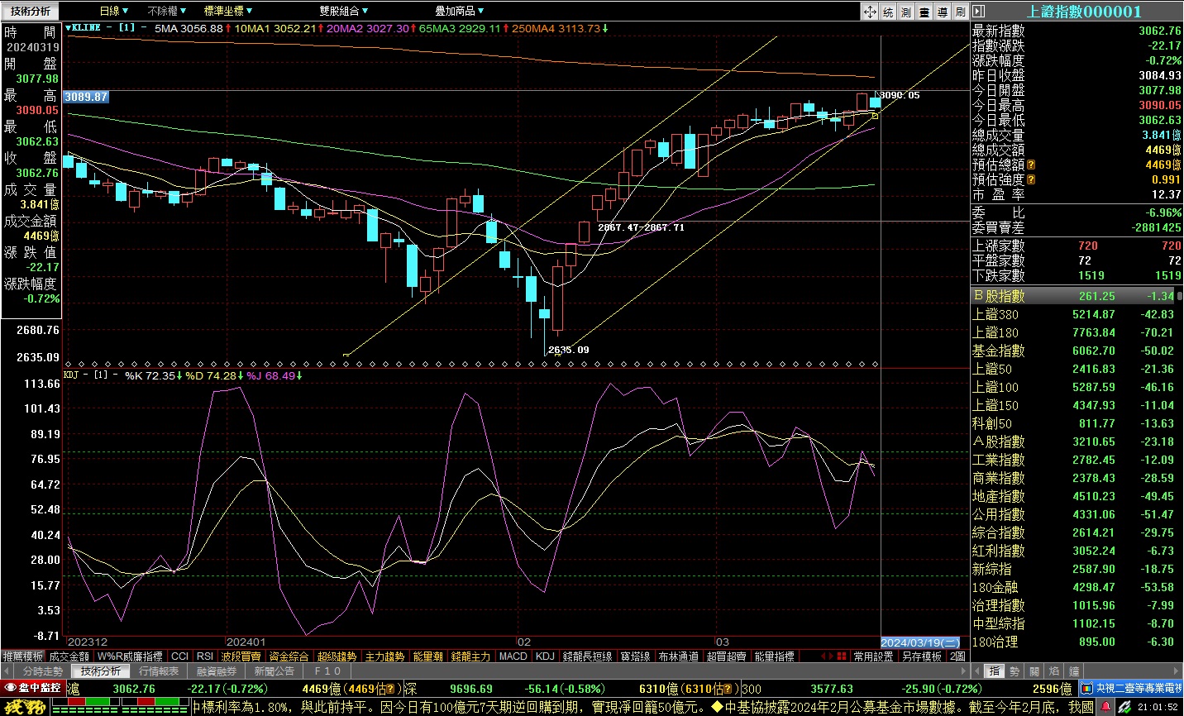Select the RSI indicator tab
The image size is (1184, 716).
[205, 656]
